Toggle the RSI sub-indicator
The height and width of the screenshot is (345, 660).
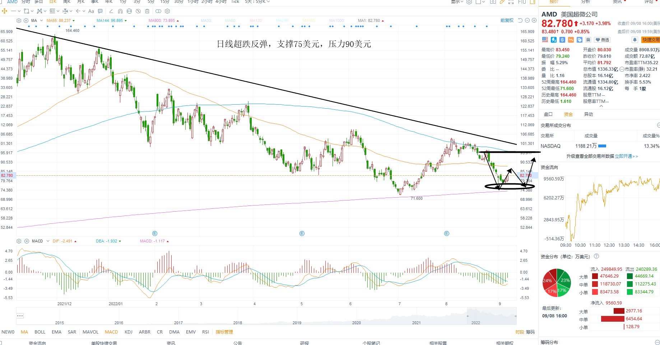point(205,332)
